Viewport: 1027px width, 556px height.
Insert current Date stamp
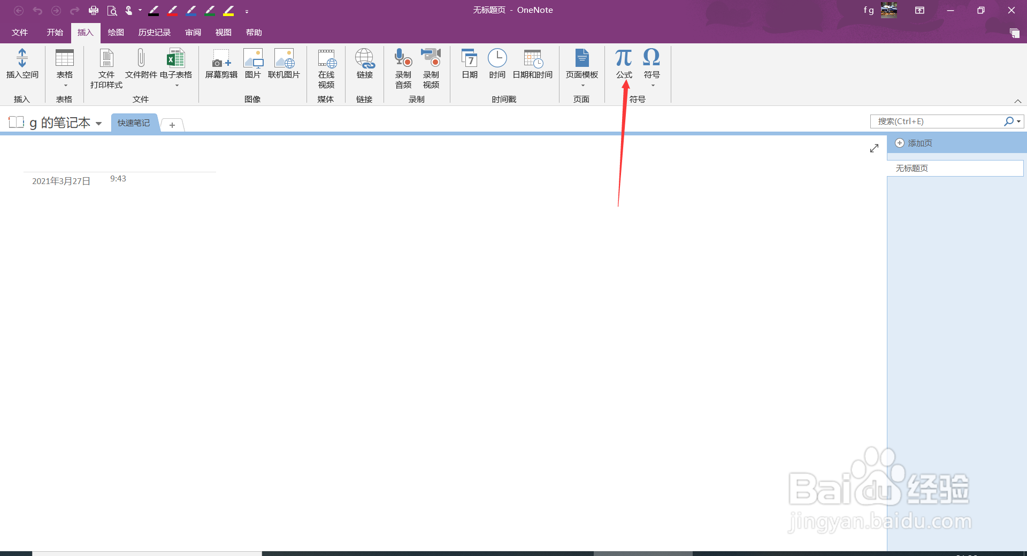(470, 58)
